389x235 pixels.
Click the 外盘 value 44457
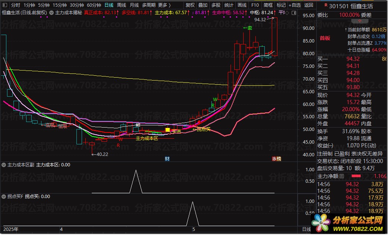click(x=352, y=123)
